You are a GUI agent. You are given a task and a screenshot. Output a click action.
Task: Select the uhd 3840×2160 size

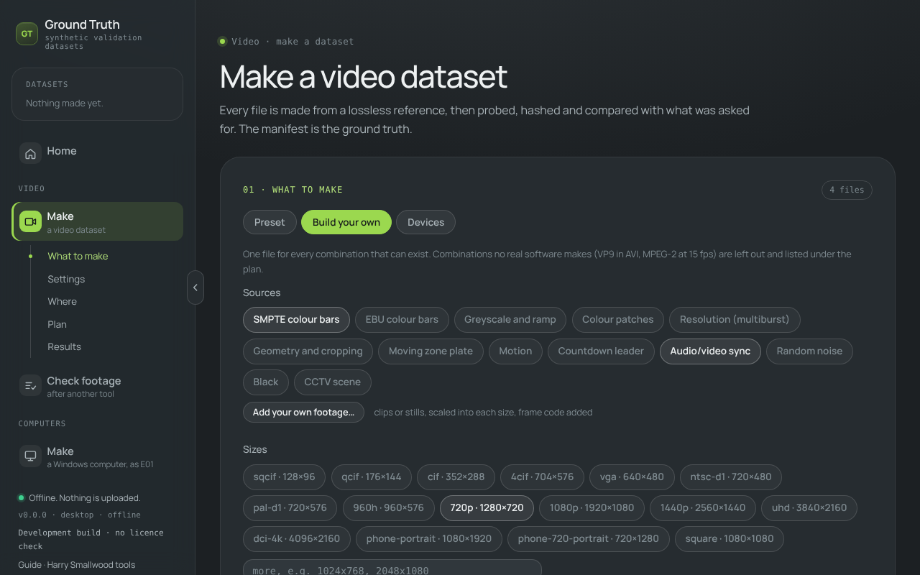pos(809,508)
